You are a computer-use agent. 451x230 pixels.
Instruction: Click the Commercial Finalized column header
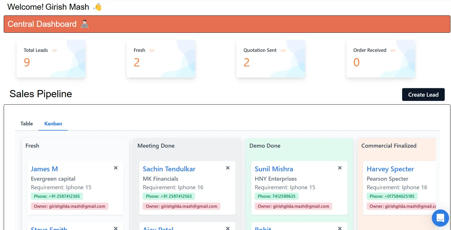coord(389,146)
